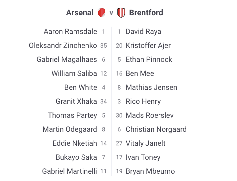
Task: Click on William Saliba's name
Action: pos(74,74)
